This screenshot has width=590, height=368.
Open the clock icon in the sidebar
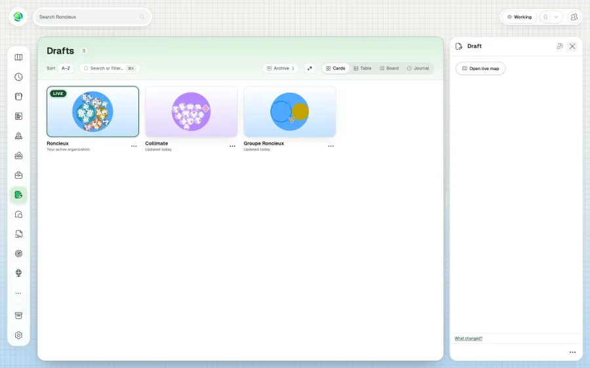click(x=18, y=77)
